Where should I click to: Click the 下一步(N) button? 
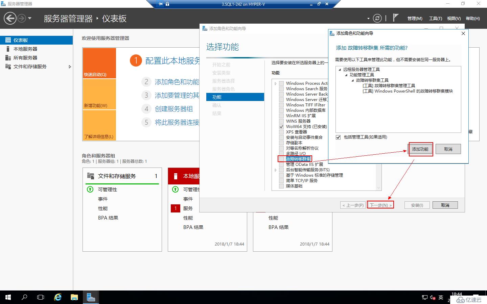pyautogui.click(x=380, y=205)
